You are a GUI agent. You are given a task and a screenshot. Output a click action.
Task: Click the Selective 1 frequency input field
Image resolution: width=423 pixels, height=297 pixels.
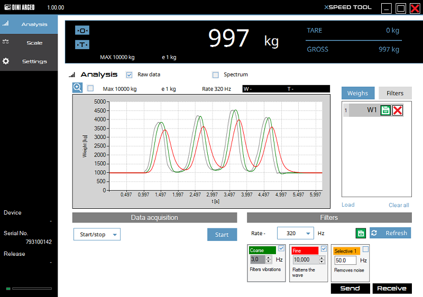point(345,261)
